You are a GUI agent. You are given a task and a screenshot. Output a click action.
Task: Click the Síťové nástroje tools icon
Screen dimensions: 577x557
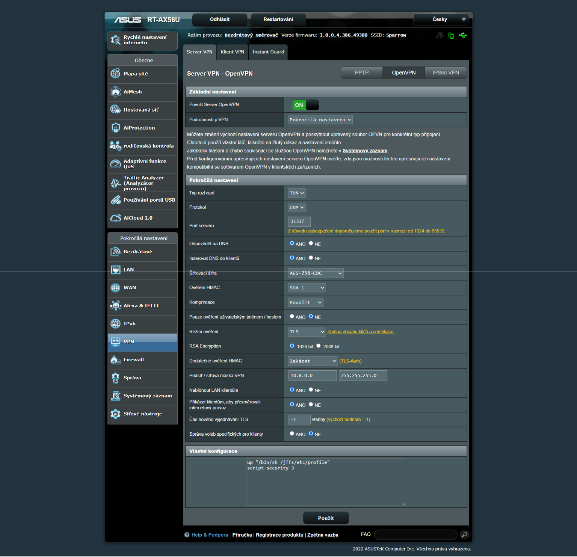tap(115, 414)
